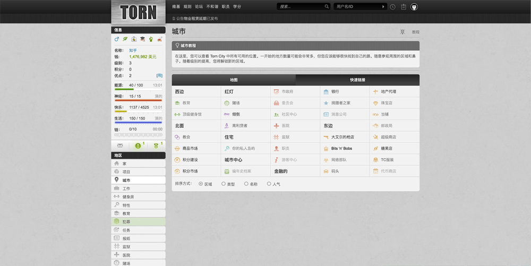Click the yellow 快乐 happy bar
The image size is (531, 266).
138,111
